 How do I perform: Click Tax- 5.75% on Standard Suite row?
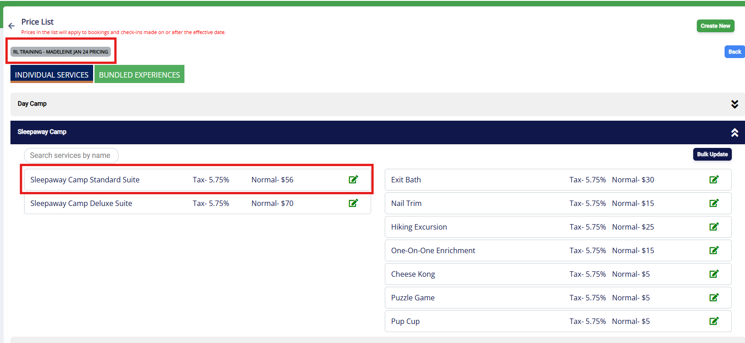(x=211, y=180)
